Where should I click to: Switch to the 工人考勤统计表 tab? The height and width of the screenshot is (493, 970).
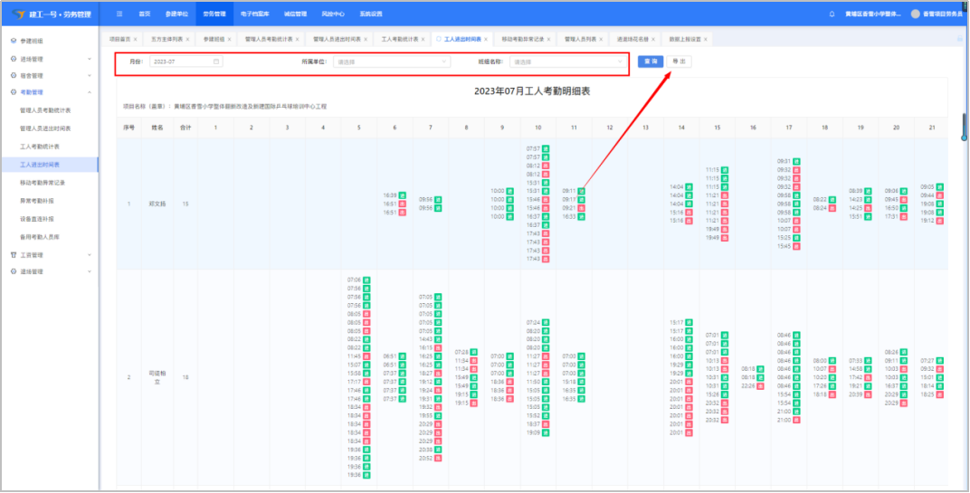coord(399,39)
